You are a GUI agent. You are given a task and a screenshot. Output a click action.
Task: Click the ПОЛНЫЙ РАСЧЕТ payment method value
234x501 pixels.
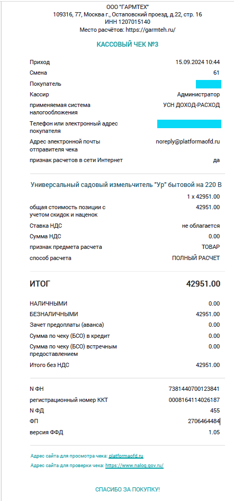[196, 258]
